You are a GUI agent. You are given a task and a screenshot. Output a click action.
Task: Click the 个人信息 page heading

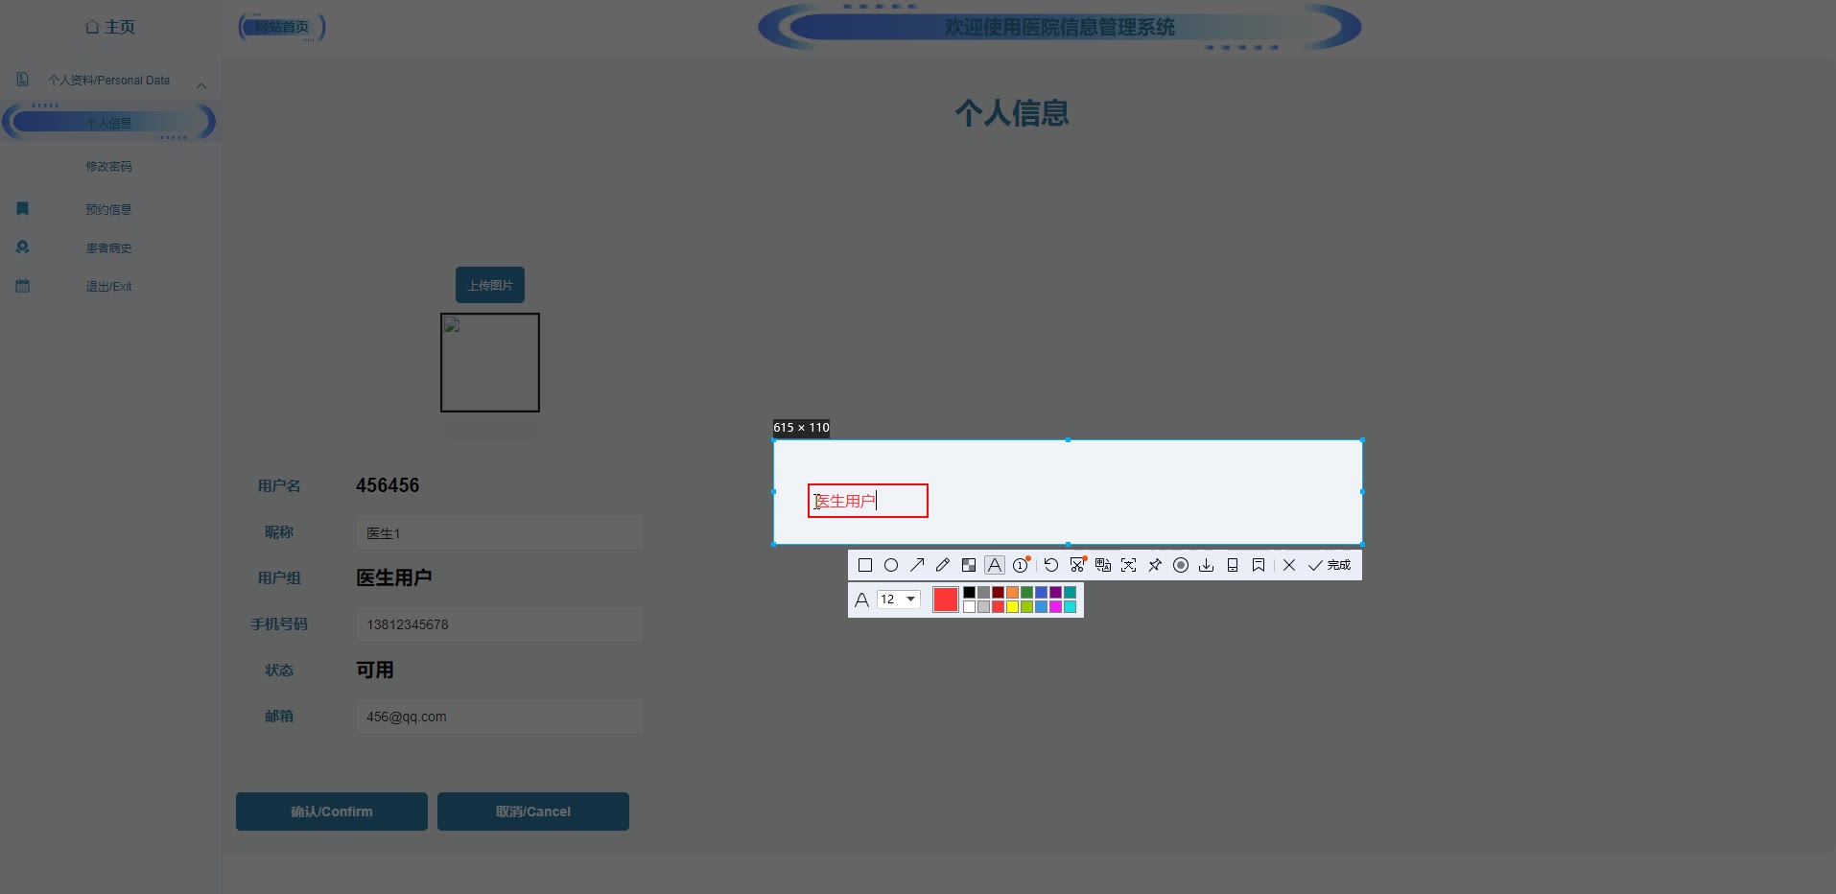pyautogui.click(x=1012, y=113)
